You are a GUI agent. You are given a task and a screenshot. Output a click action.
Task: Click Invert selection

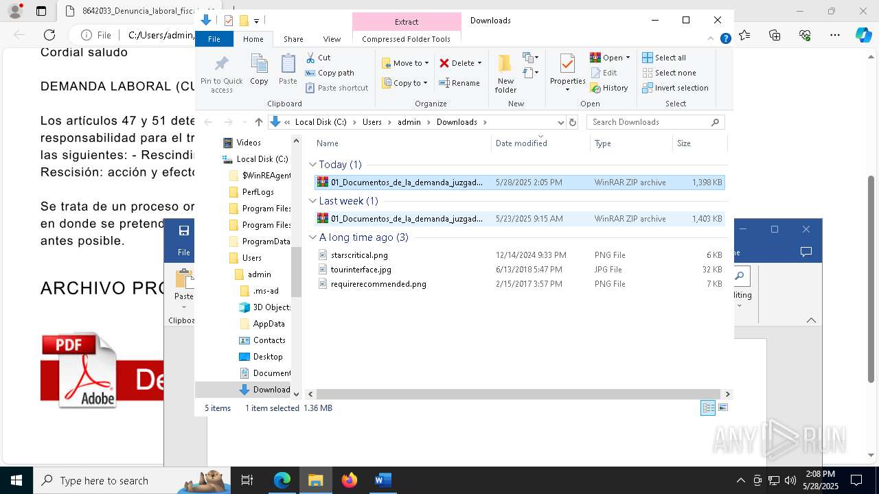pyautogui.click(x=675, y=88)
